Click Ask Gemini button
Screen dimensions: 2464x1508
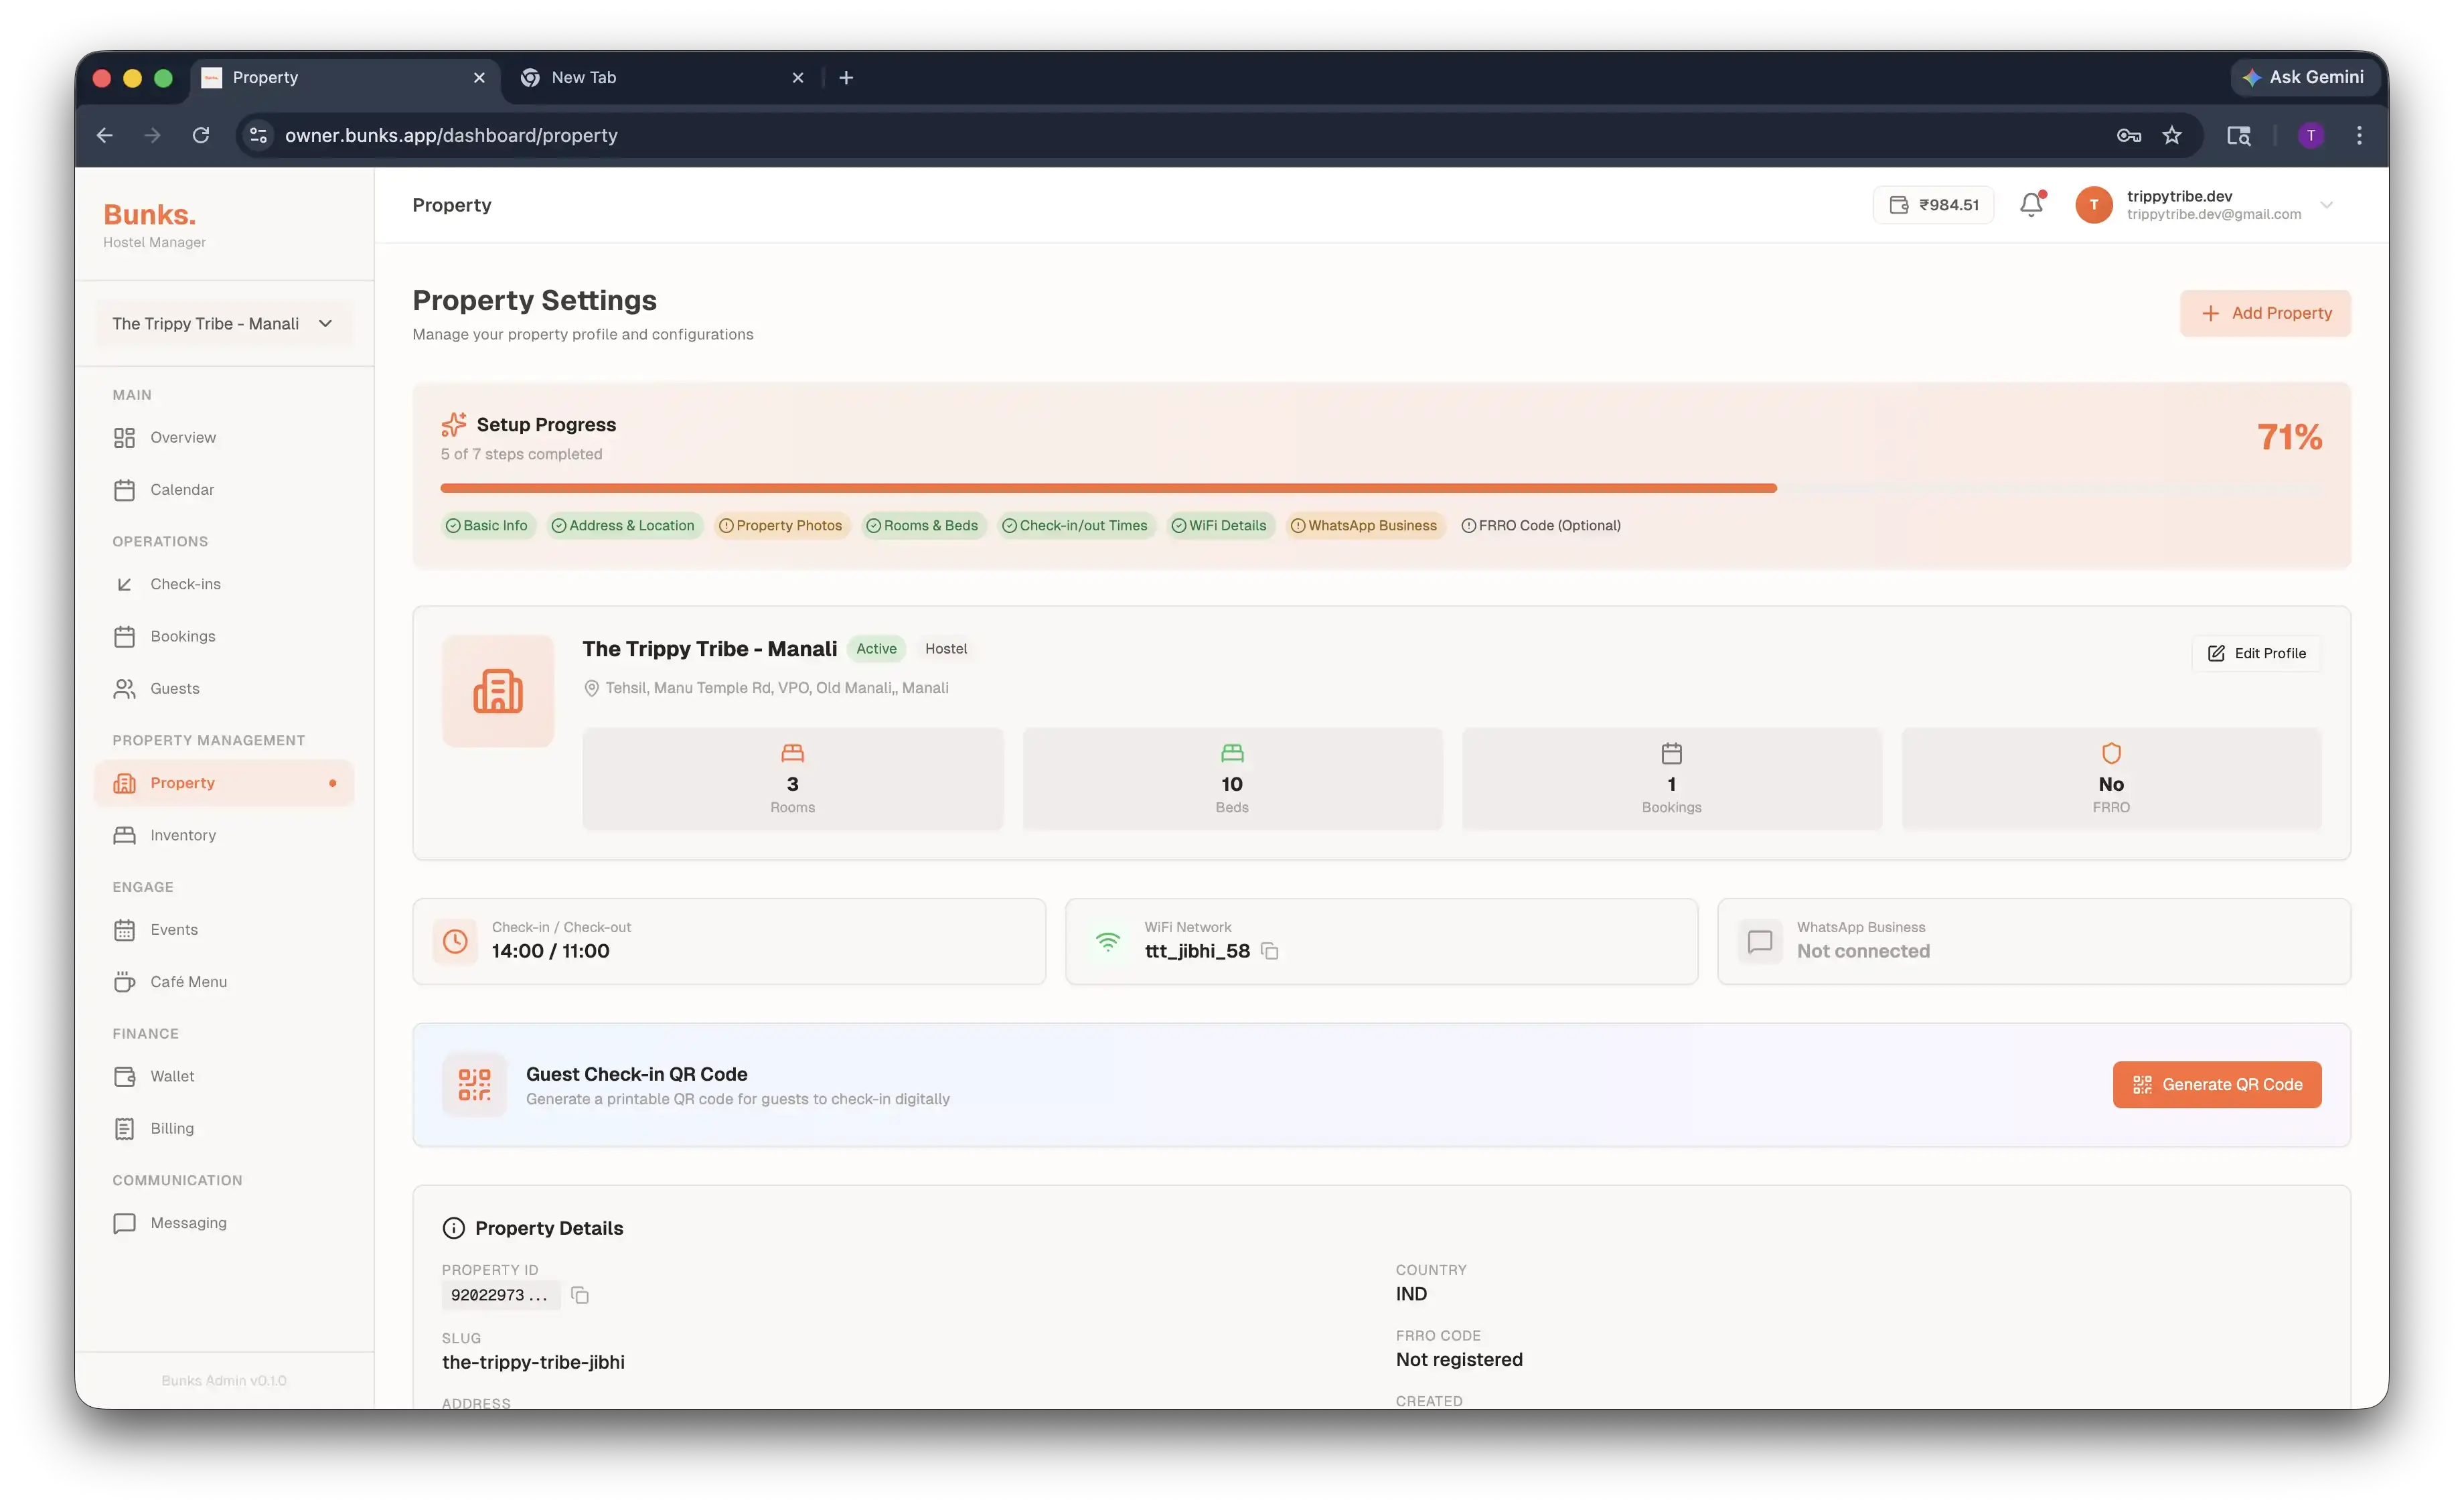(x=2304, y=77)
